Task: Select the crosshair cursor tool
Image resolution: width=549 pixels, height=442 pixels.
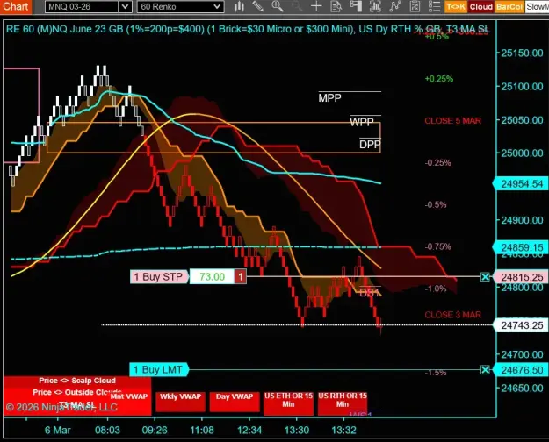Action: (316, 6)
